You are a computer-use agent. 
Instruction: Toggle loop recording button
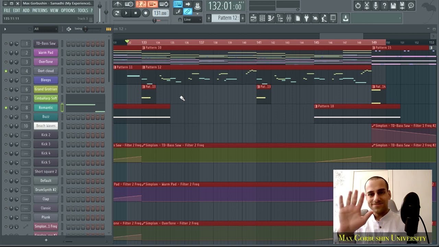(x=164, y=4)
